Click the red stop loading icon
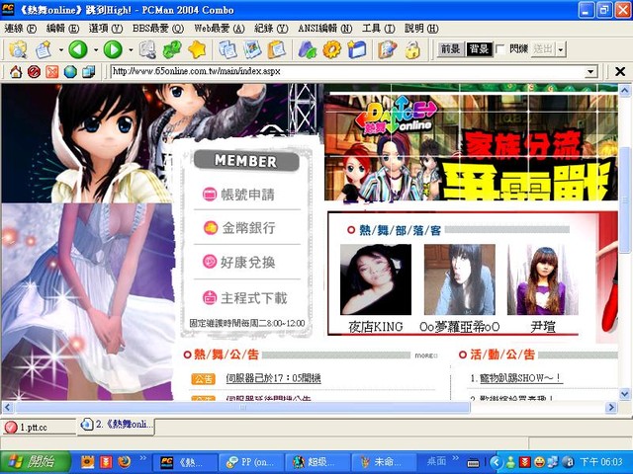 click(x=34, y=72)
